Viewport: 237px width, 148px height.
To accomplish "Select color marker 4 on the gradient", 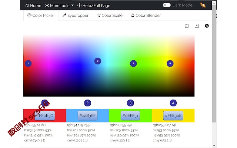I will point(170,63).
